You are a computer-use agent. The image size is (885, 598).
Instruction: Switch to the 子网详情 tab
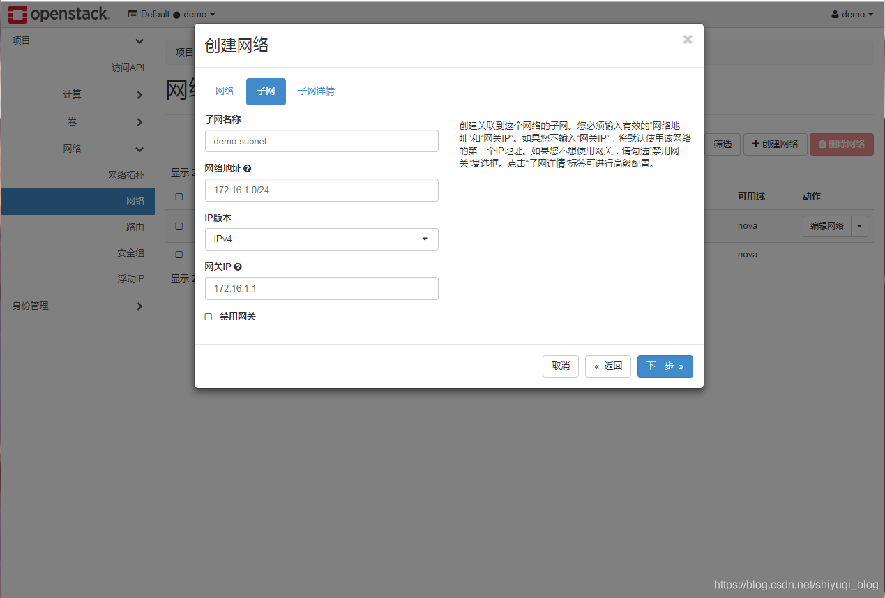click(317, 91)
